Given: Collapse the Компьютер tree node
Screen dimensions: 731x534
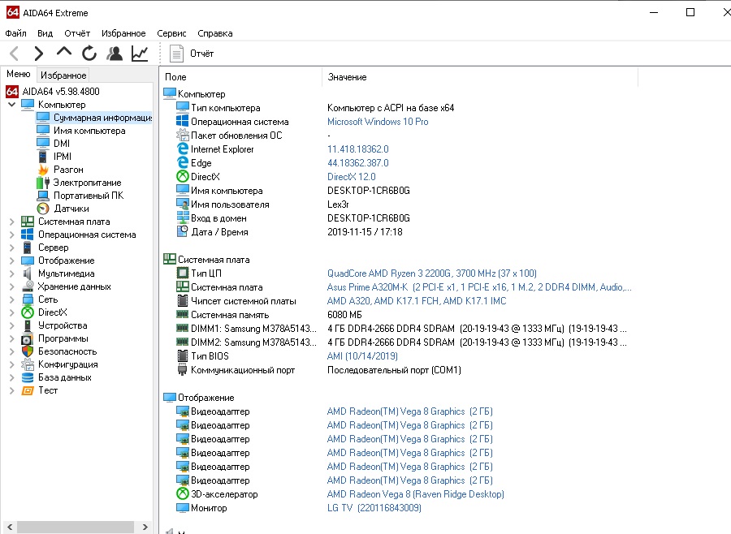Looking at the screenshot, I should coord(11,105).
